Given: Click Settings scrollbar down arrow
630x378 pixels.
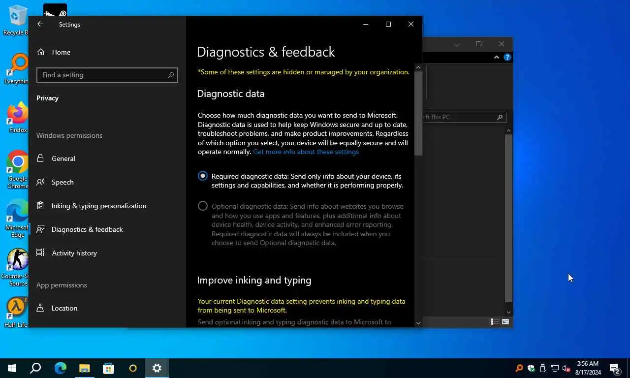Looking at the screenshot, I should (x=418, y=323).
